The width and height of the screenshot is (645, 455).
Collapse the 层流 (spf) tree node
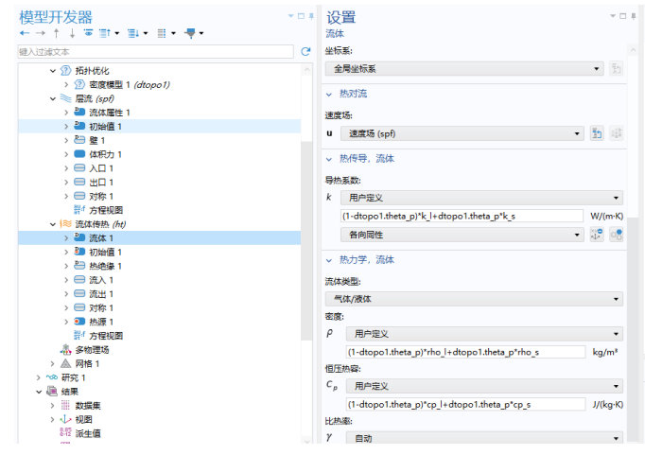point(53,98)
